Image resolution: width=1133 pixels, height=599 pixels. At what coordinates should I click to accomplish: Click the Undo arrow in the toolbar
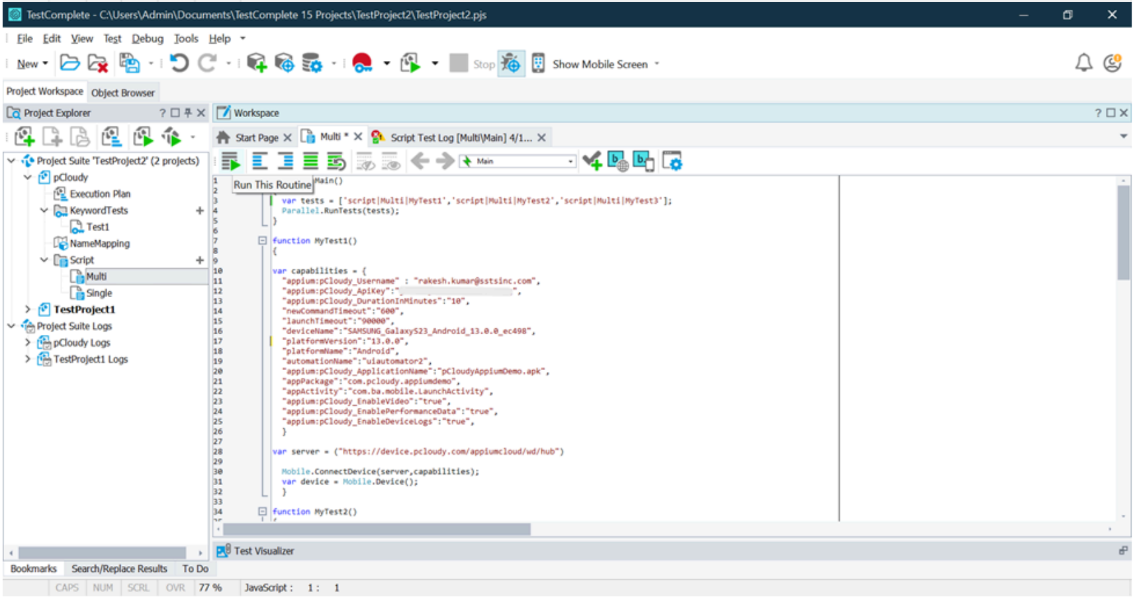coord(179,64)
